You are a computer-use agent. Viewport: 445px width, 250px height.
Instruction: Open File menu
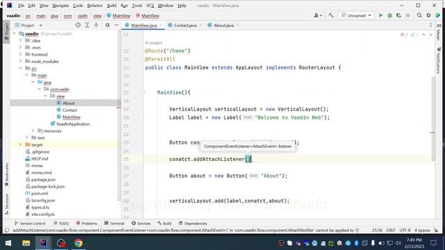click(21, 6)
